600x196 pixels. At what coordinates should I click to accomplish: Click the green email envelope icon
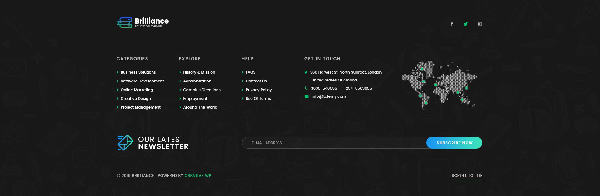pos(306,96)
